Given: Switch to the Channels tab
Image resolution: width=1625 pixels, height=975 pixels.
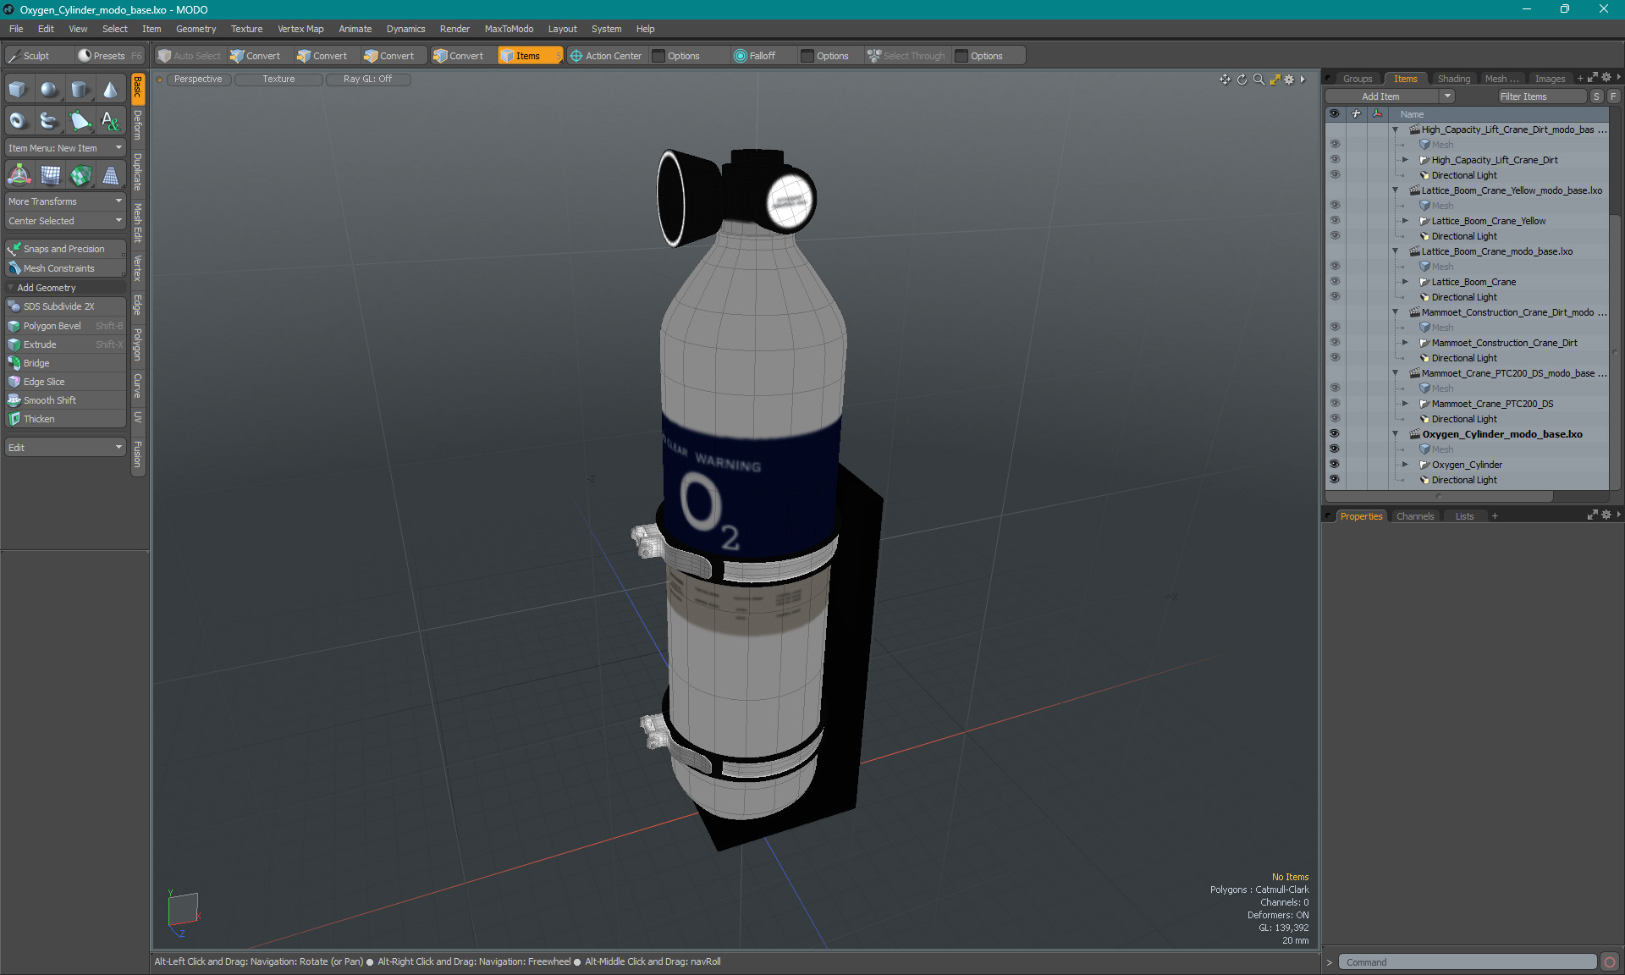Looking at the screenshot, I should (x=1415, y=516).
